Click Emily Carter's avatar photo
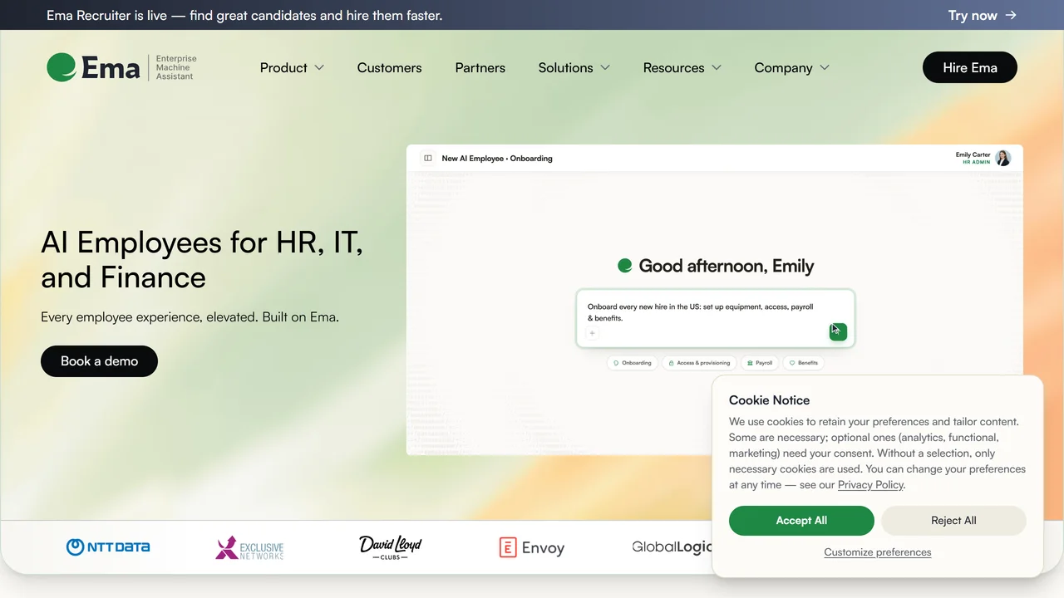Viewport: 1064px width, 598px height. pos(1003,158)
